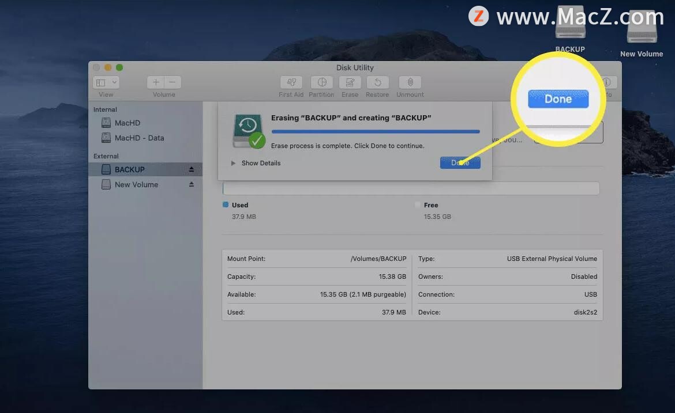Click USB External Physical Volume text

click(x=552, y=259)
